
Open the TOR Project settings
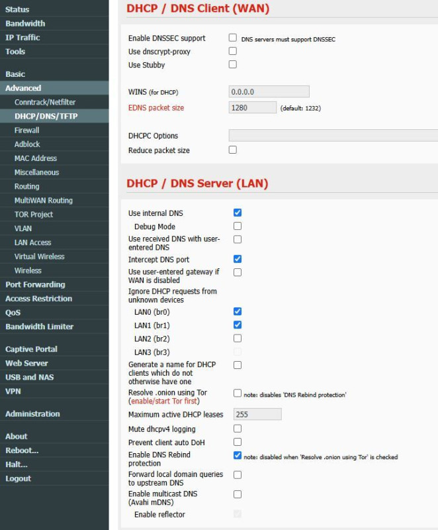(x=54, y=214)
